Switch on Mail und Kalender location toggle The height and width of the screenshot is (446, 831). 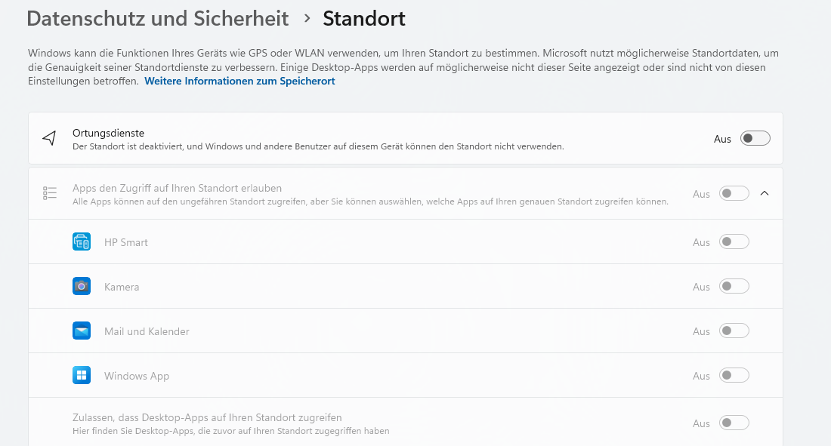click(x=734, y=331)
